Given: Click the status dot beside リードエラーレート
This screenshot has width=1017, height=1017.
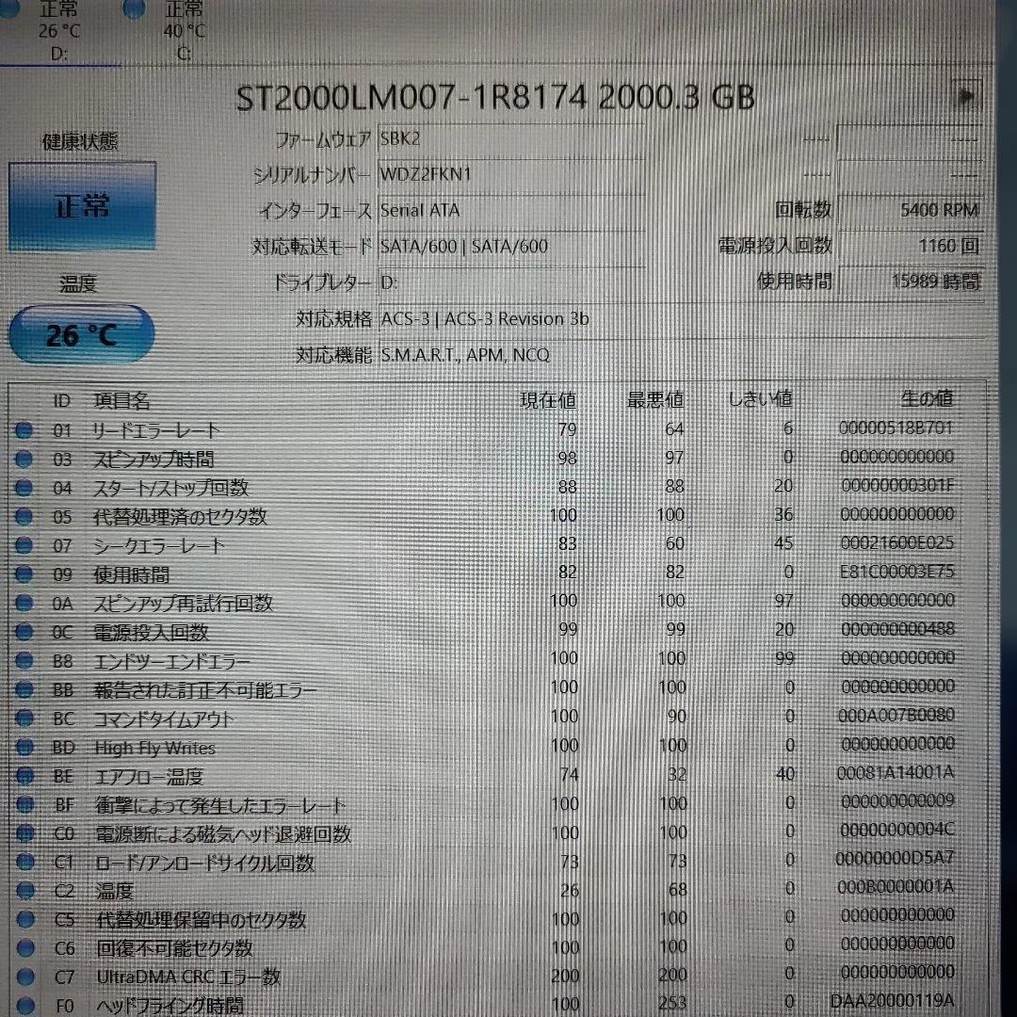Looking at the screenshot, I should (24, 430).
